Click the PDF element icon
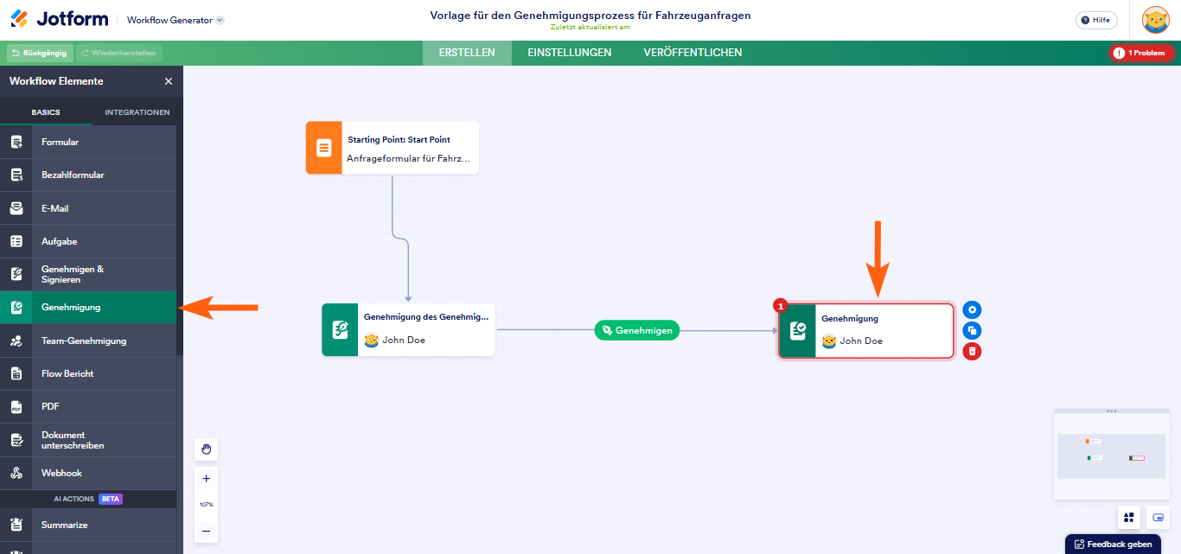1181x554 pixels. 16,406
